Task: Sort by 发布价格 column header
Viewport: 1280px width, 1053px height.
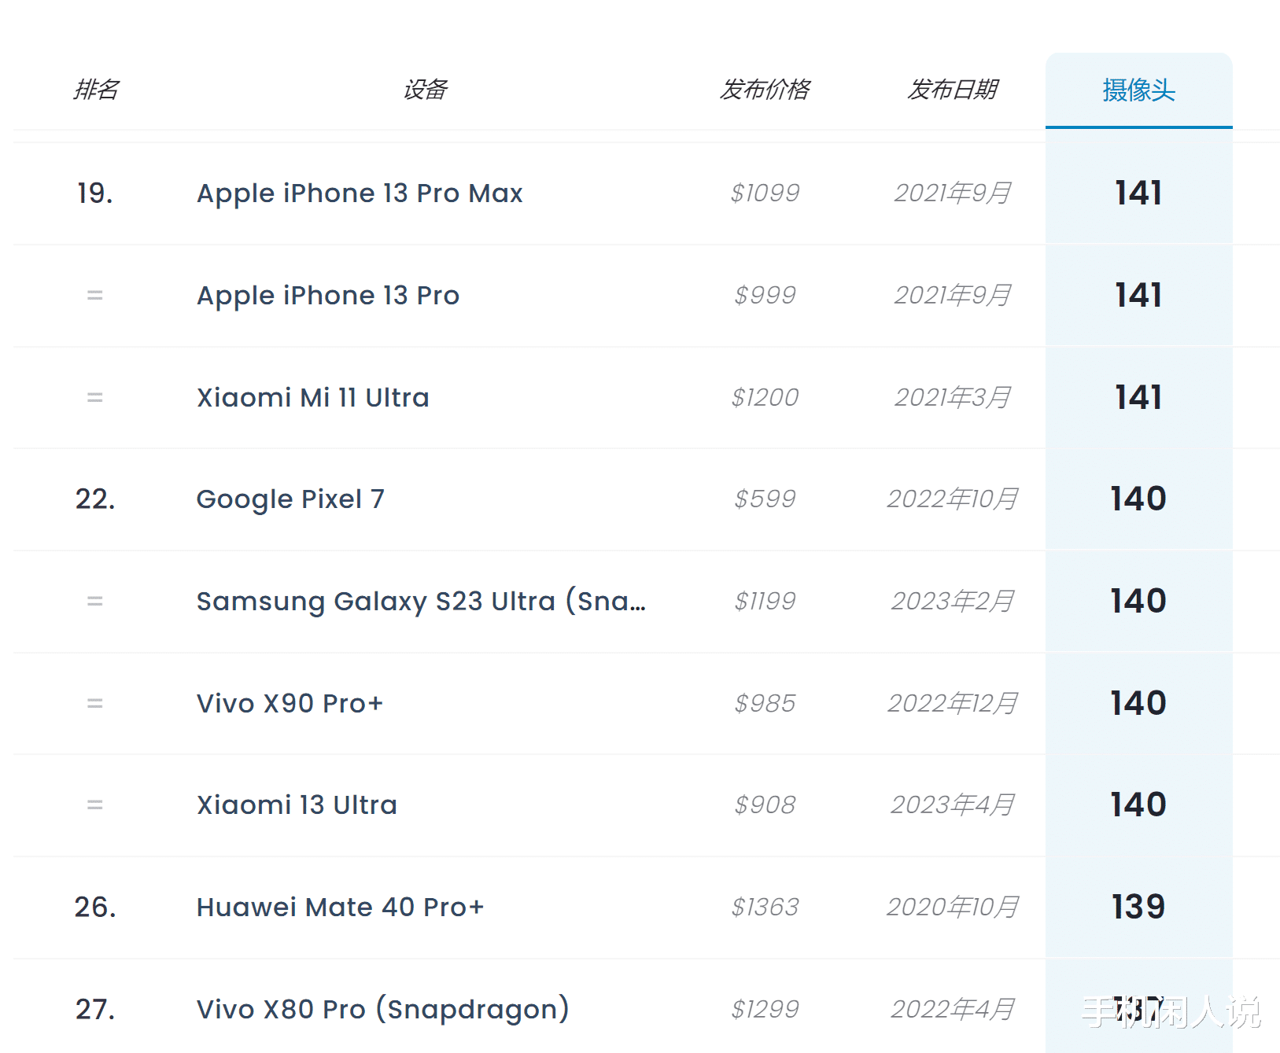Action: tap(765, 90)
